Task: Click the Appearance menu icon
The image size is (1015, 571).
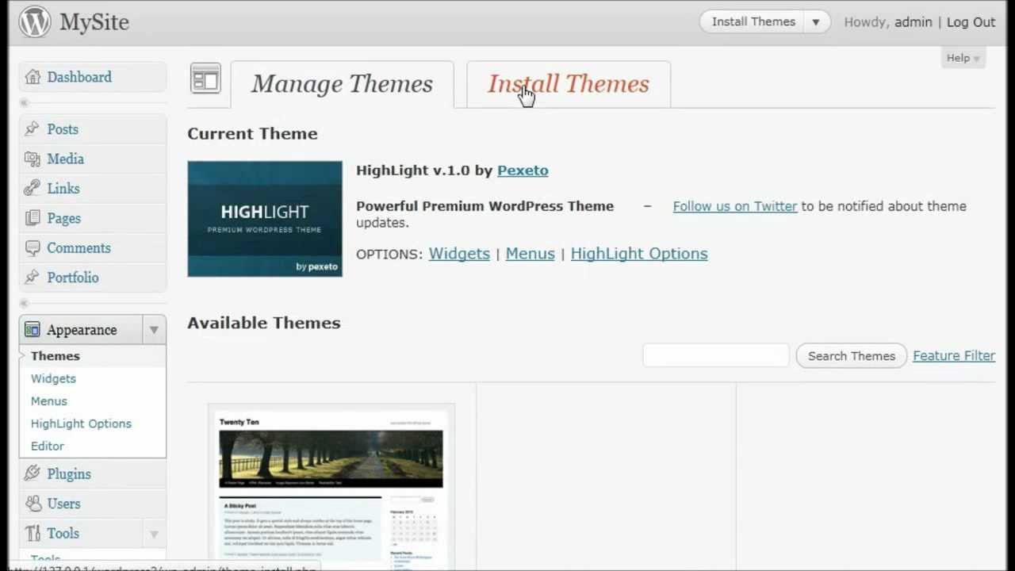Action: (32, 329)
